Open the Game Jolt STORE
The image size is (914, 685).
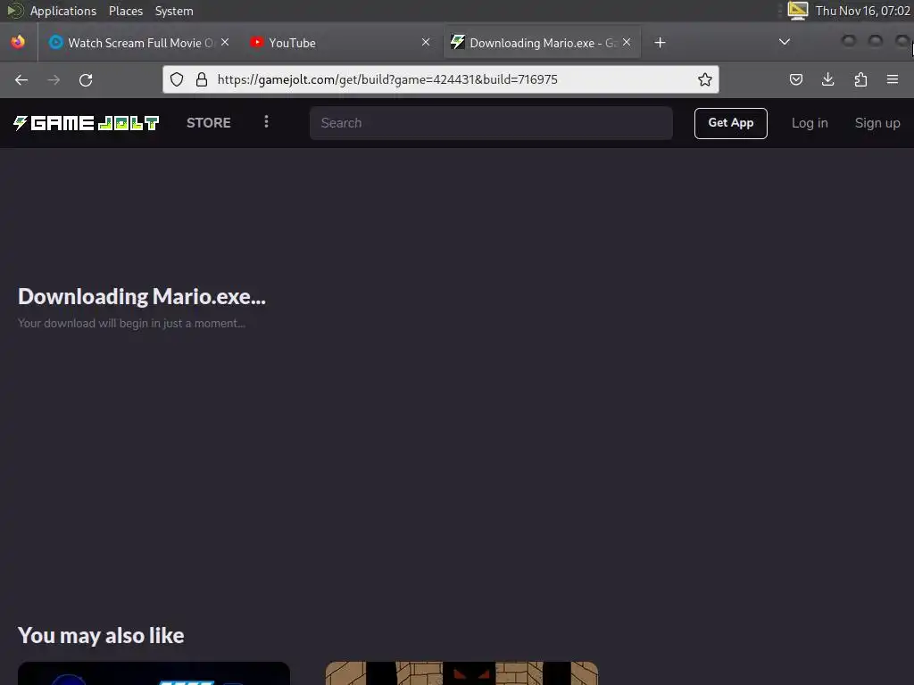tap(209, 123)
